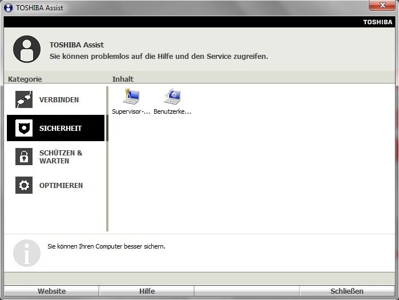Go to the OPTIMIEREN category label
Screen dimensions: 399x300
point(61,185)
